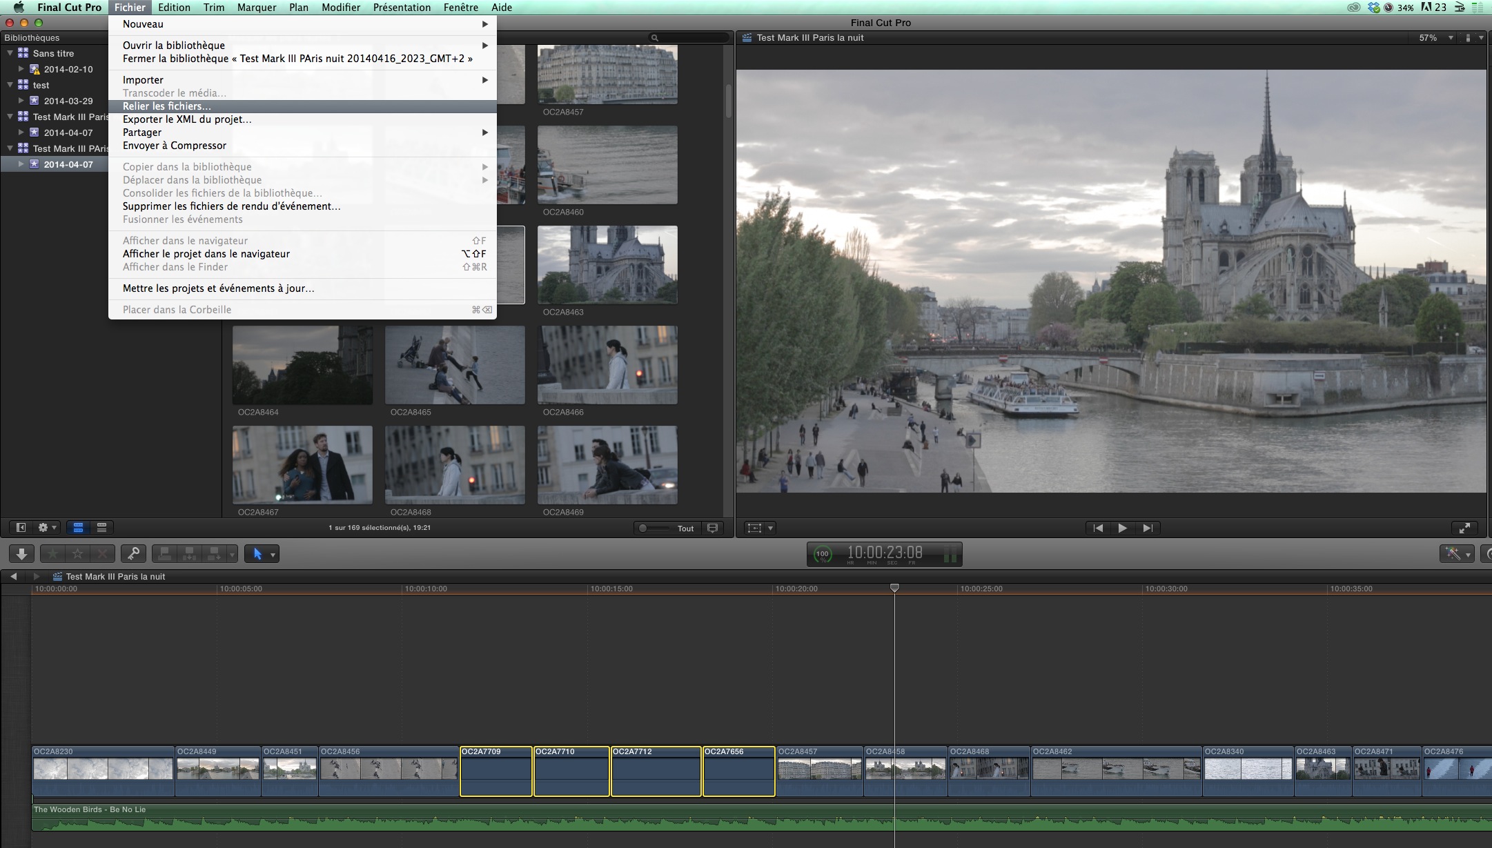The height and width of the screenshot is (848, 1492).
Task: Expand the 2014-03-29 event under test
Action: click(21, 101)
